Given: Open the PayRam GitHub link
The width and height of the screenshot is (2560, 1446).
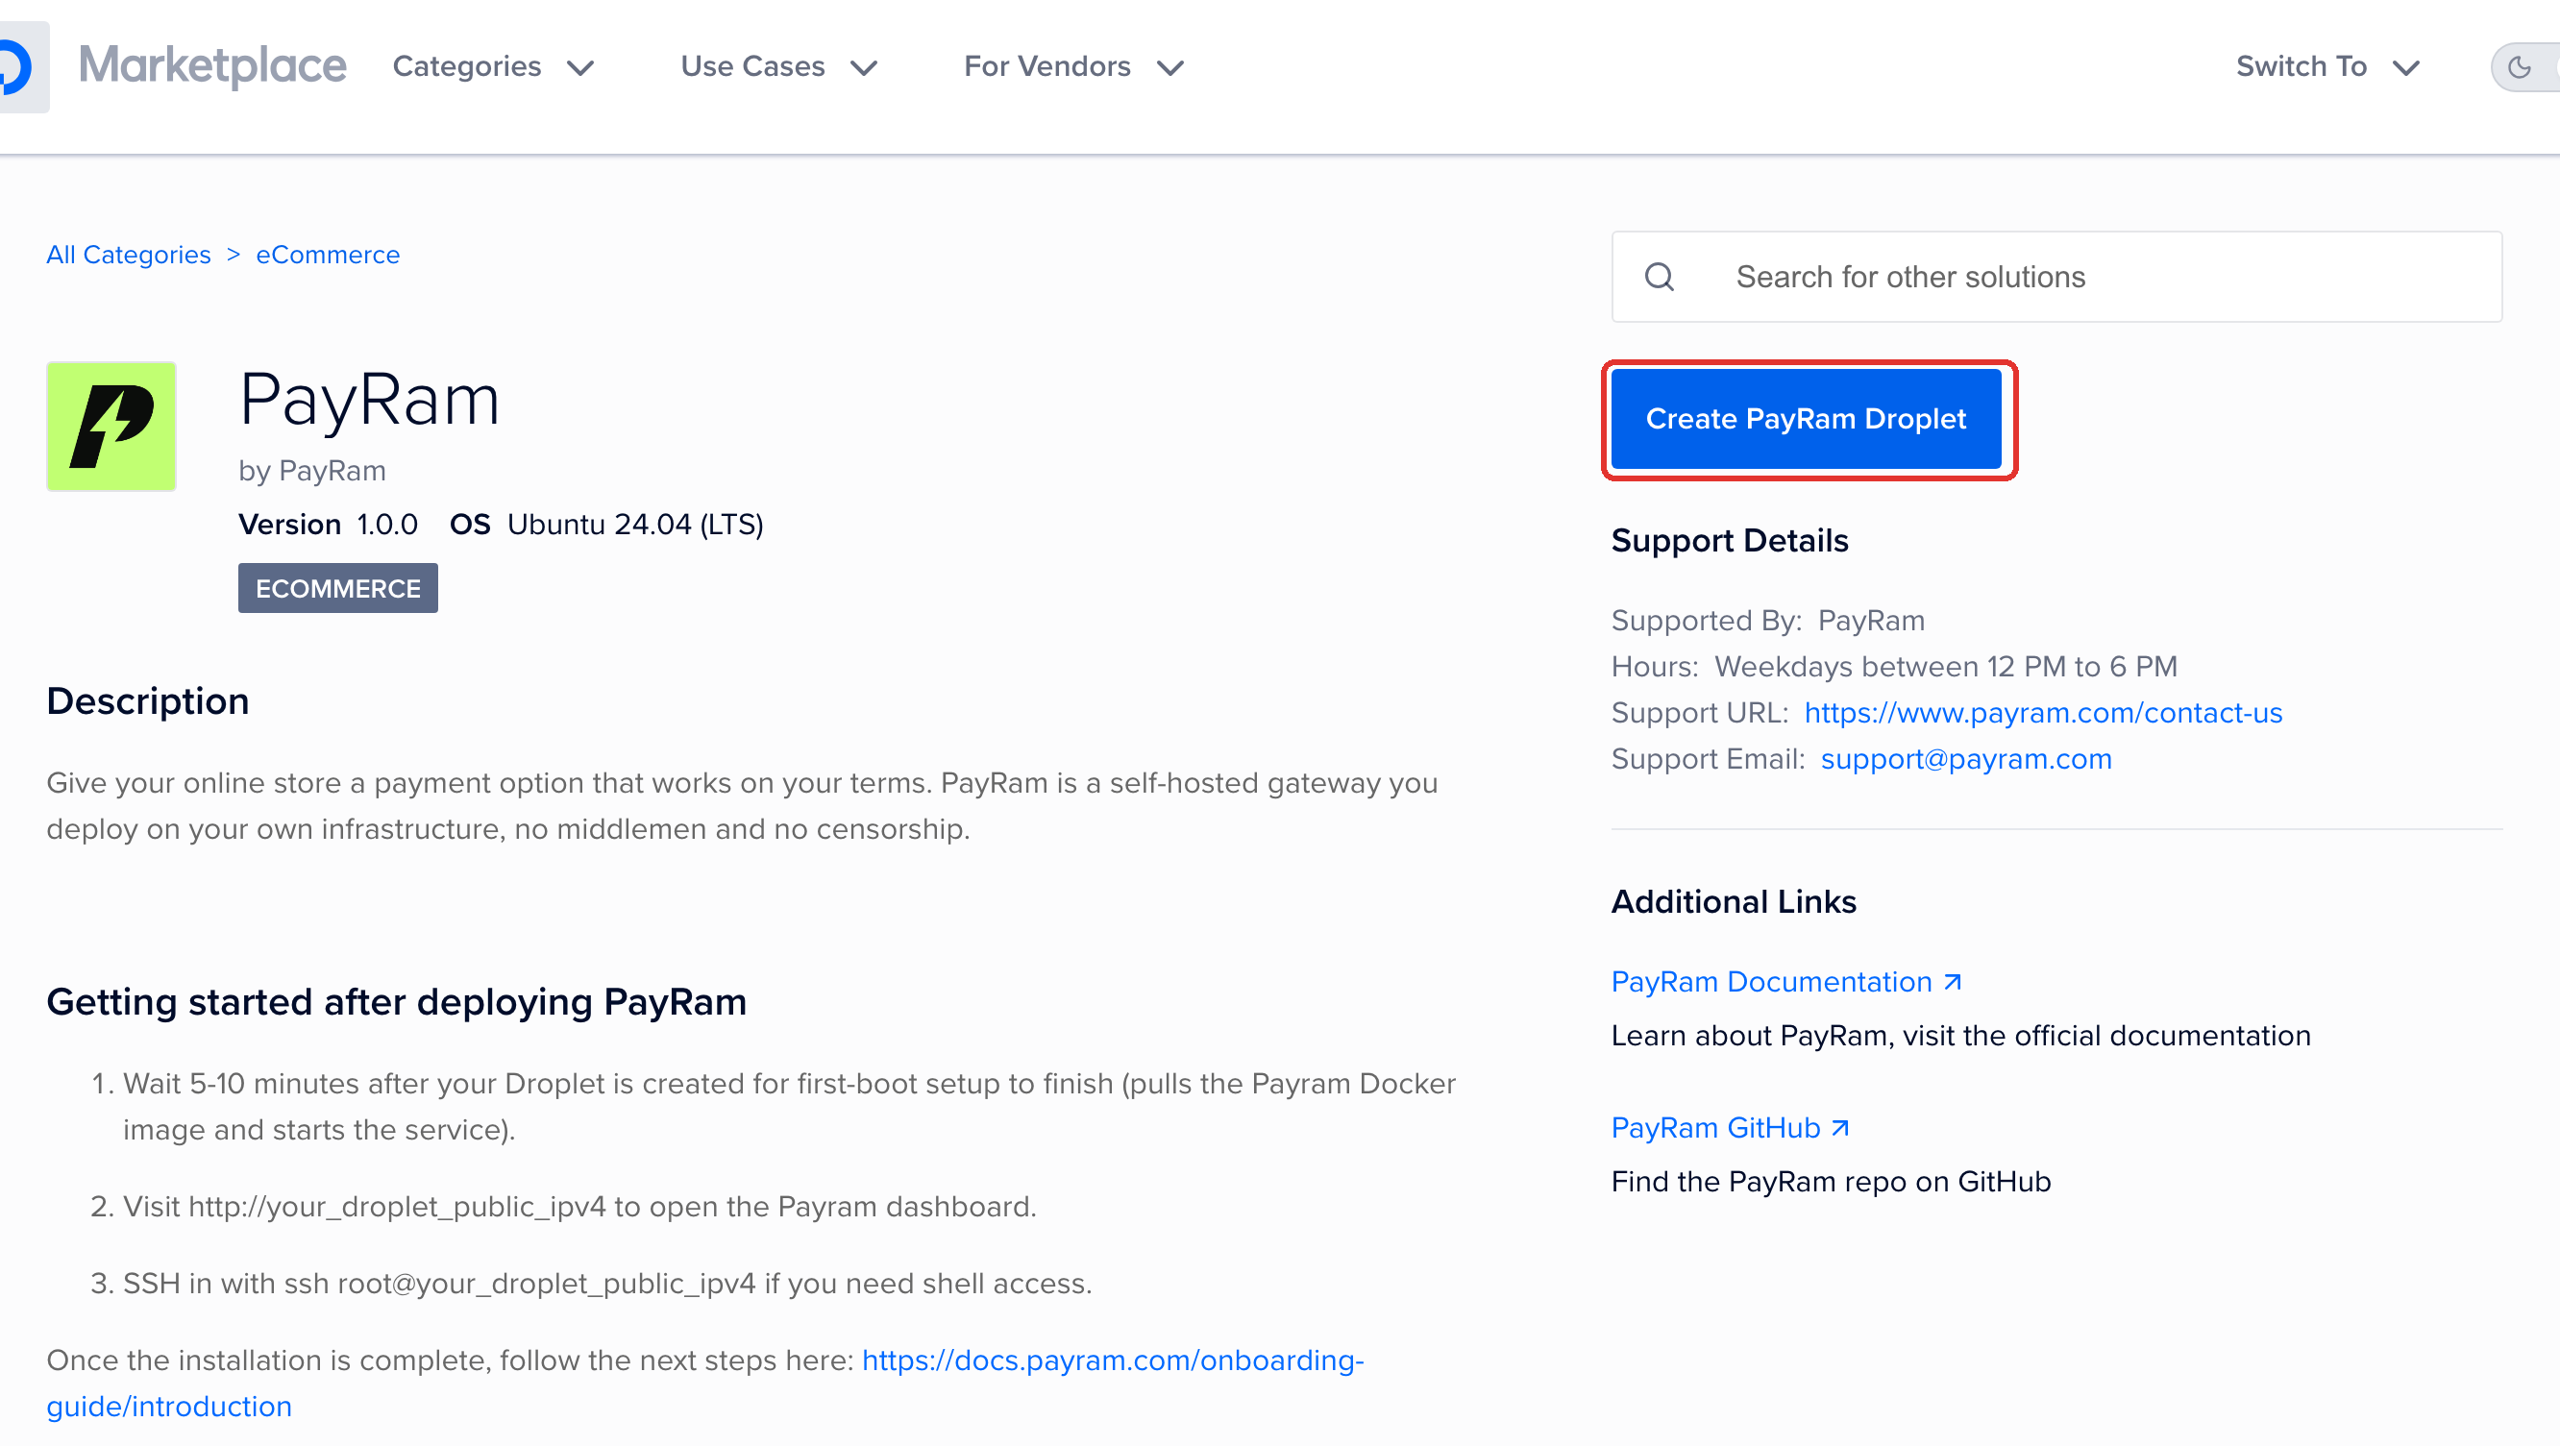Looking at the screenshot, I should click(1730, 1128).
